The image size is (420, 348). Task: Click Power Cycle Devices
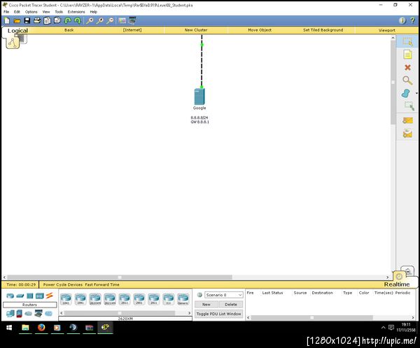tap(63, 284)
